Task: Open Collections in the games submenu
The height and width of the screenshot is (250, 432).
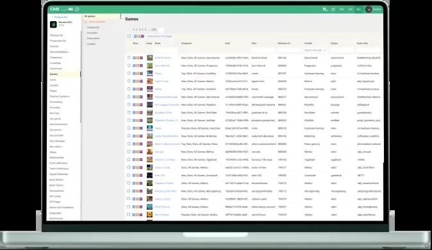Action: pyautogui.click(x=93, y=38)
